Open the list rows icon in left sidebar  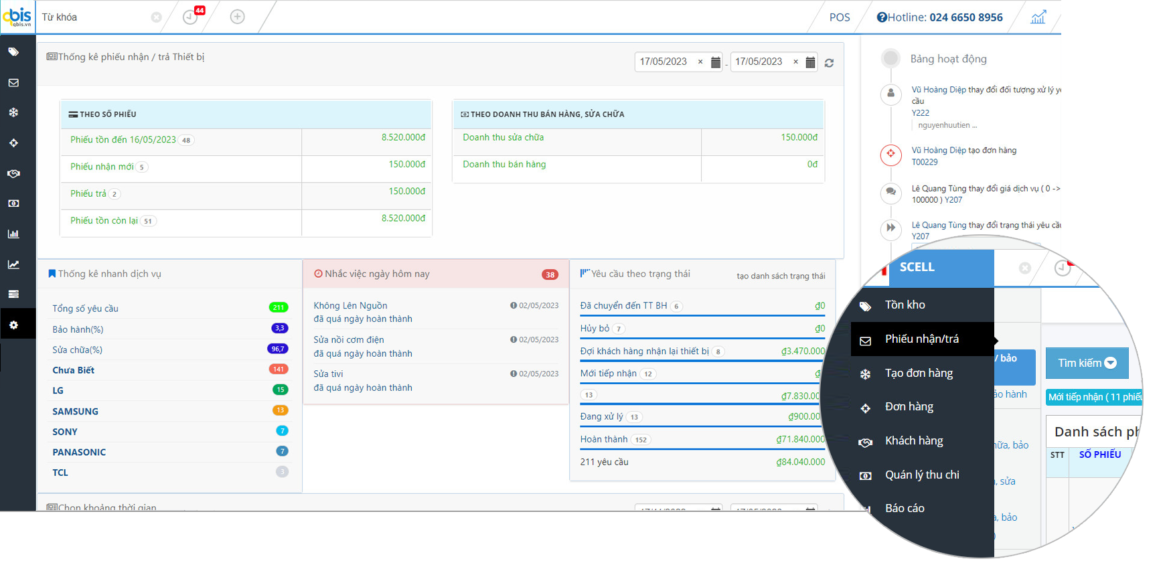13,294
